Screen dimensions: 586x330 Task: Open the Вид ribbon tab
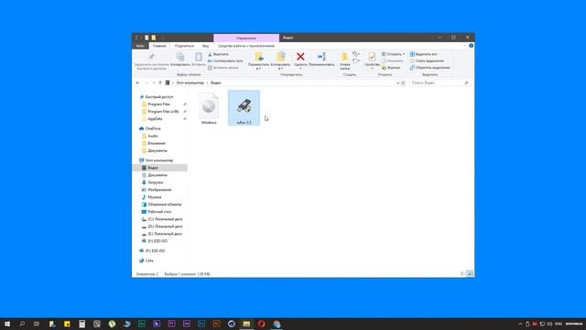tap(205, 46)
